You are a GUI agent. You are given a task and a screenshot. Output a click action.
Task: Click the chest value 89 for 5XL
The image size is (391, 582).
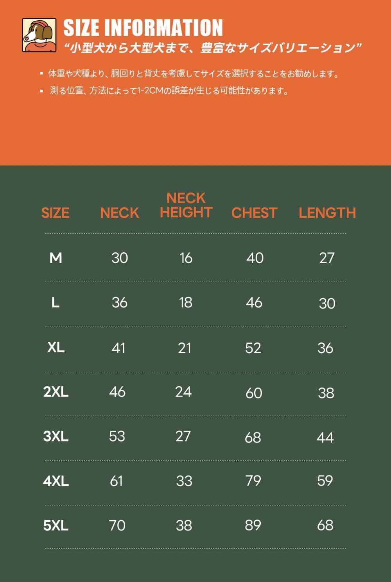[x=253, y=525]
